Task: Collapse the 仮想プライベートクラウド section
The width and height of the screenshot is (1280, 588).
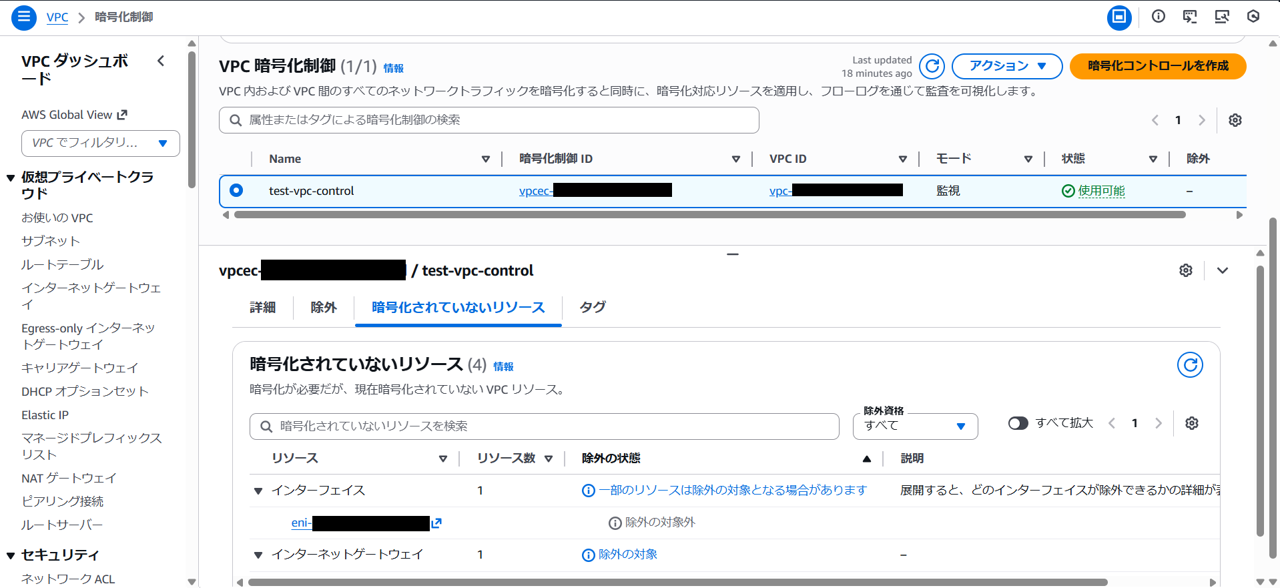Action: point(11,178)
